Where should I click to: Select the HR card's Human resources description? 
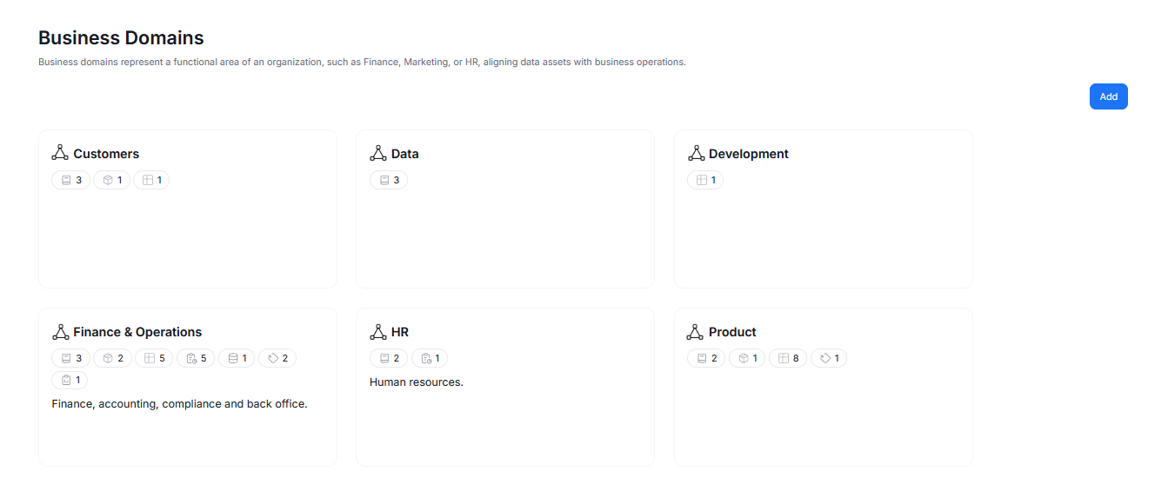pos(417,382)
